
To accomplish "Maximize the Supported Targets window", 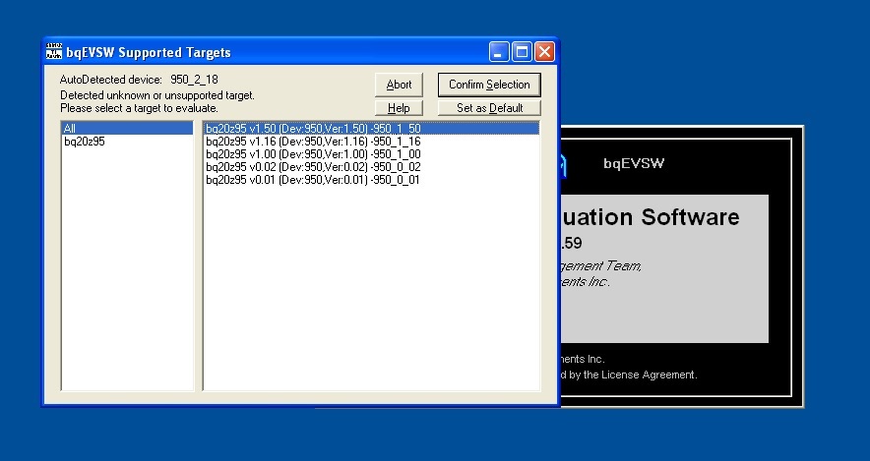I will click(x=522, y=52).
